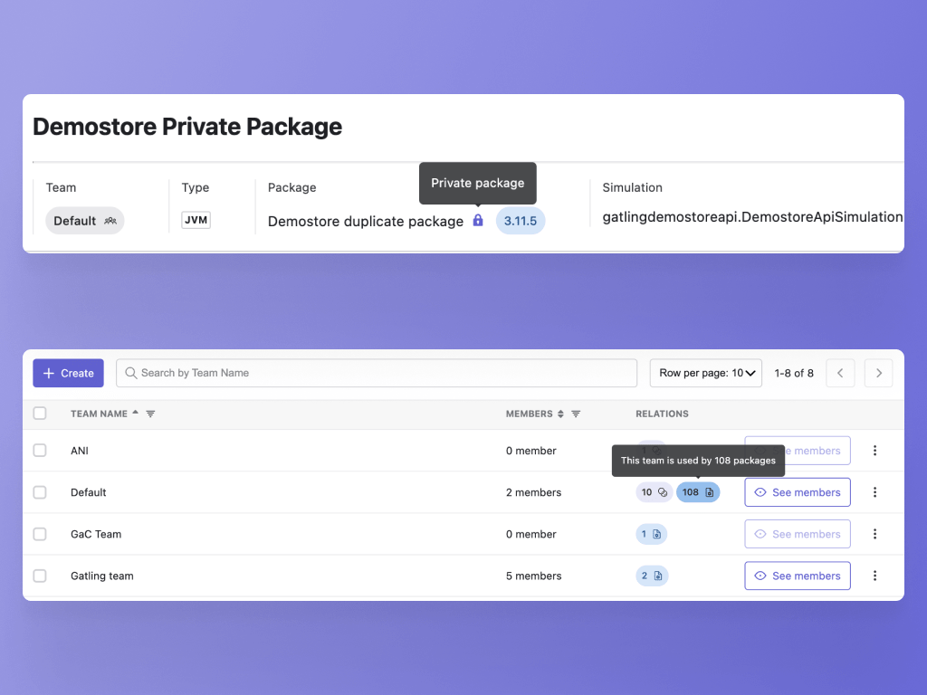
Task: See members of the Default team
Action: click(x=798, y=492)
